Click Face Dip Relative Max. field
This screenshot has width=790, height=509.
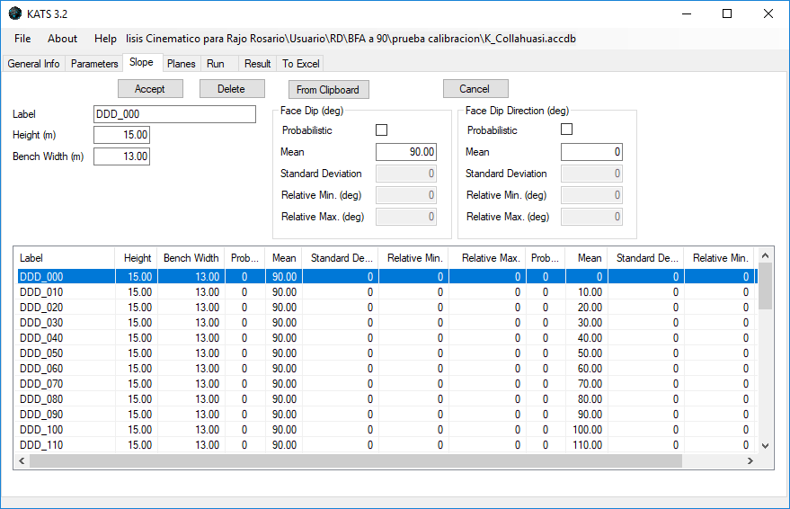coord(406,217)
